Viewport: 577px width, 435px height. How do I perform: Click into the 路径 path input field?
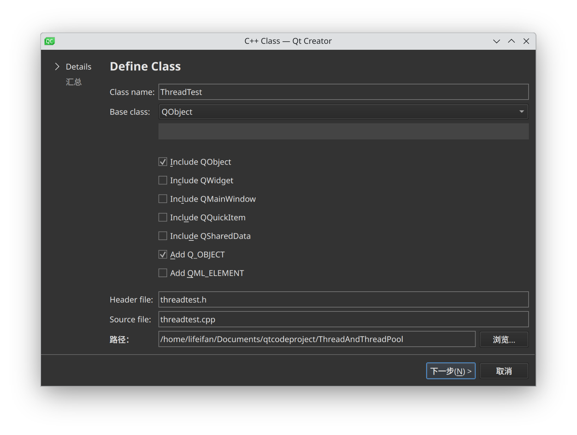[317, 339]
